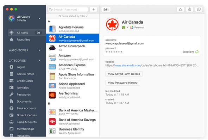Open the Bank Accounts category
The height and width of the screenshot is (140, 208).
click(26, 108)
